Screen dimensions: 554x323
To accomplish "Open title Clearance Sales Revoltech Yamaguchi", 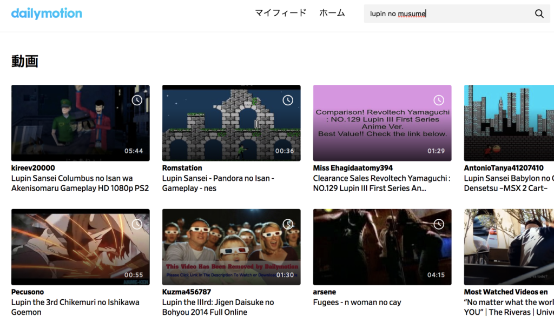I will [382, 183].
